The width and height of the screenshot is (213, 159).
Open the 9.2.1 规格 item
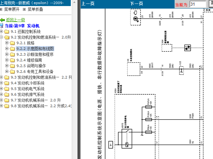(25, 43)
